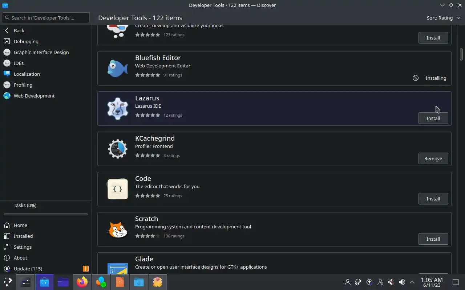Open the volume control tray icon
Screen dimensions: 465x290
pos(402,282)
